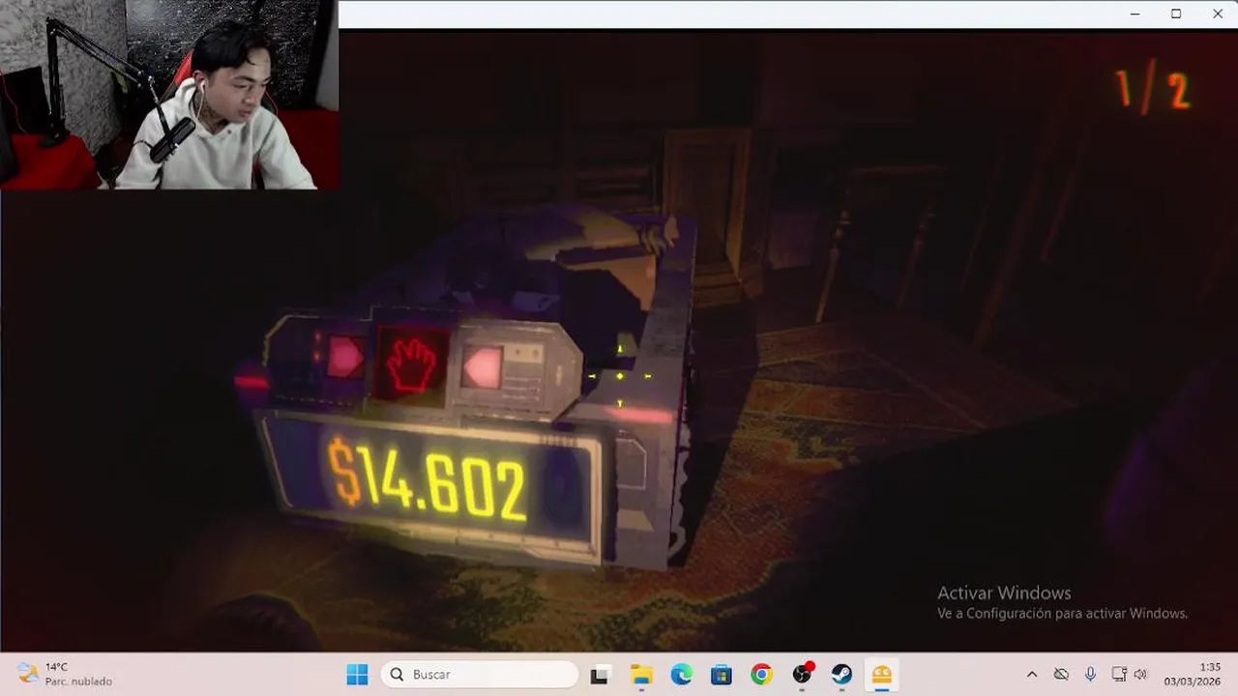Open Steam from the taskbar
The image size is (1238, 696).
coord(841,675)
